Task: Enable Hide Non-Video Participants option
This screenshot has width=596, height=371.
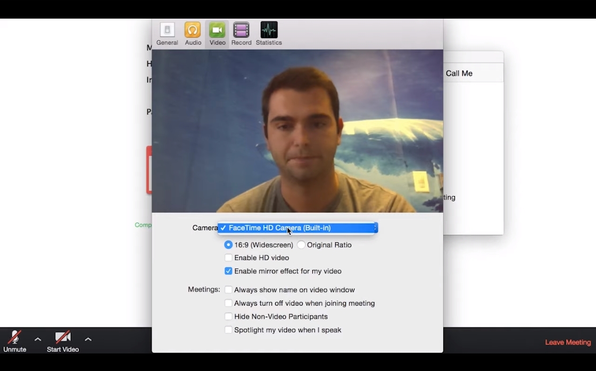Action: pos(228,316)
